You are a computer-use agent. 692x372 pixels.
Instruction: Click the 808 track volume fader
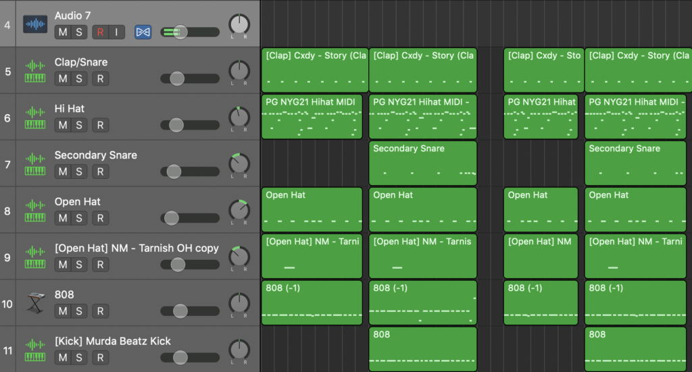180,311
